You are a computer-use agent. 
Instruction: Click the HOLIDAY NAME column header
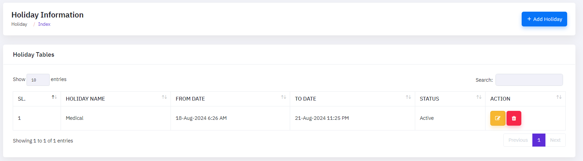(85, 99)
